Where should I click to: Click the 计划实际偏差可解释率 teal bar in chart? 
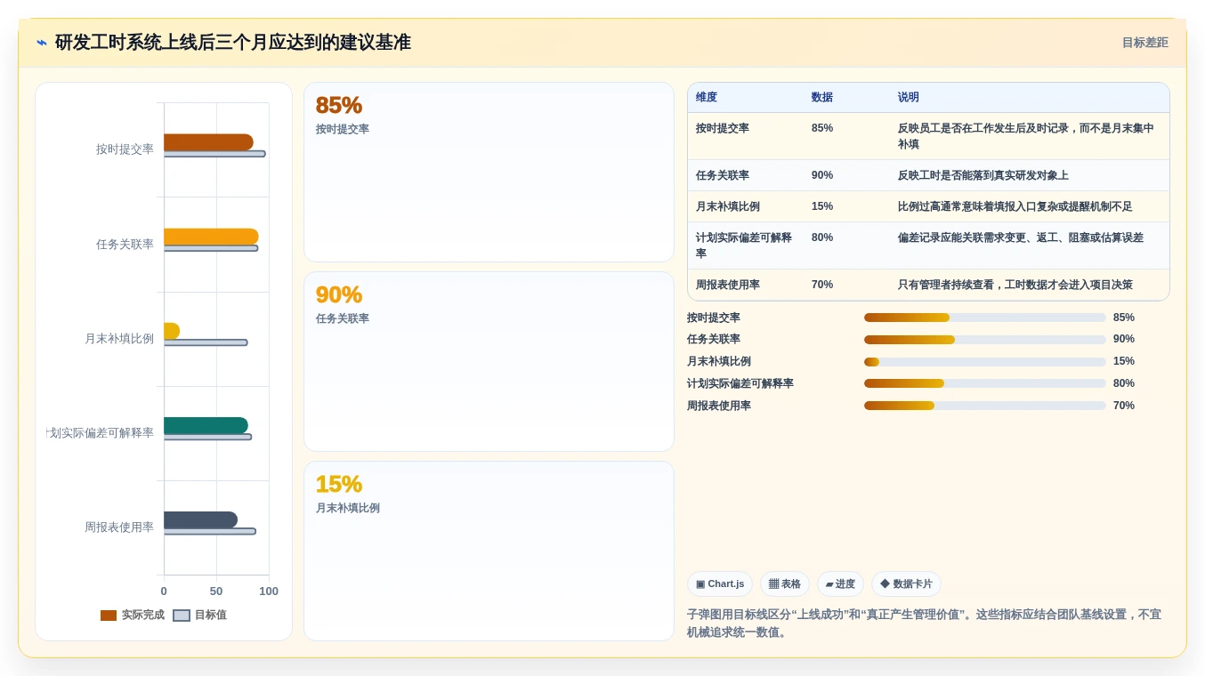206,426
